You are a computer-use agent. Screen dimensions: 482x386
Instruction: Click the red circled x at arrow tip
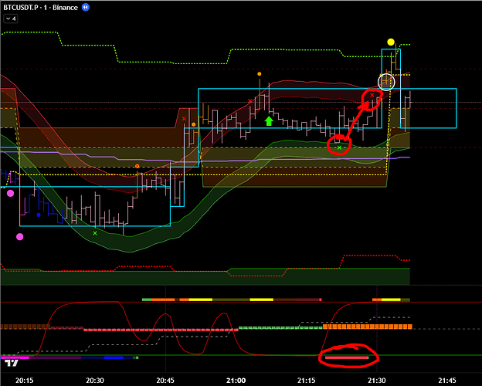[x=372, y=96]
